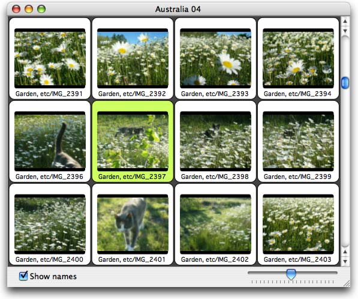This screenshot has width=358, height=299.
Task: Click the bottom scrollbar down arrow
Action: click(345, 261)
